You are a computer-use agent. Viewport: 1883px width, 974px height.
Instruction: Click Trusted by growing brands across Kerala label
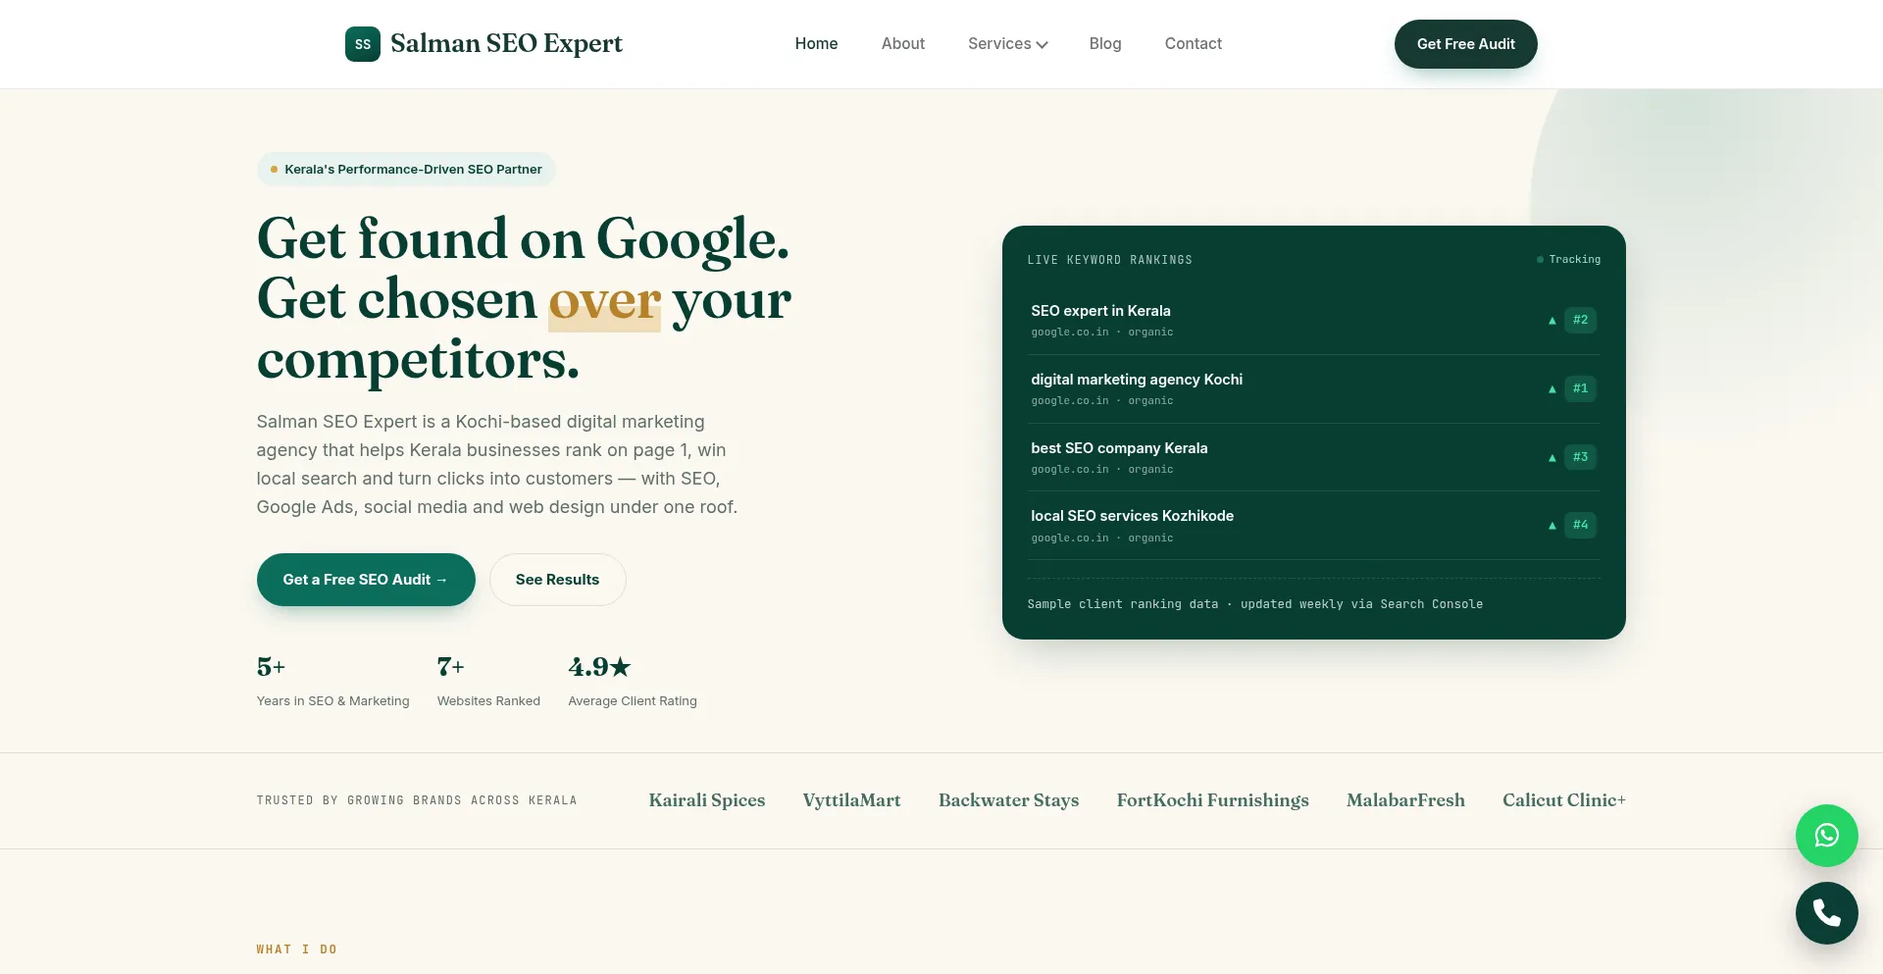[417, 800]
